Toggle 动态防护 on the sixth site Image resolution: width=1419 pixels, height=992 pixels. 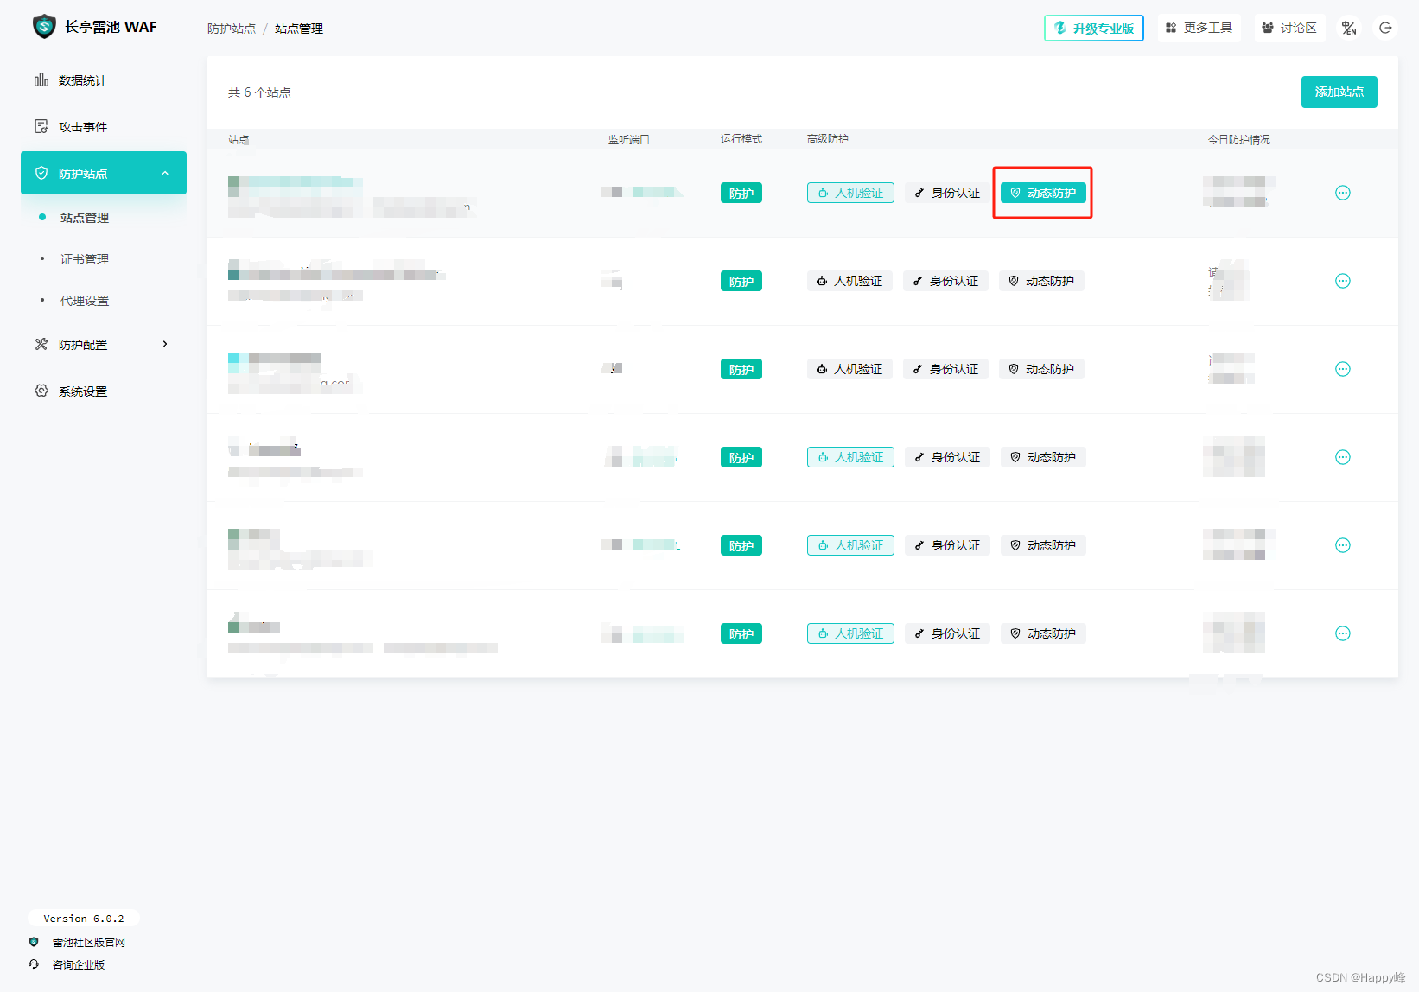click(x=1043, y=633)
